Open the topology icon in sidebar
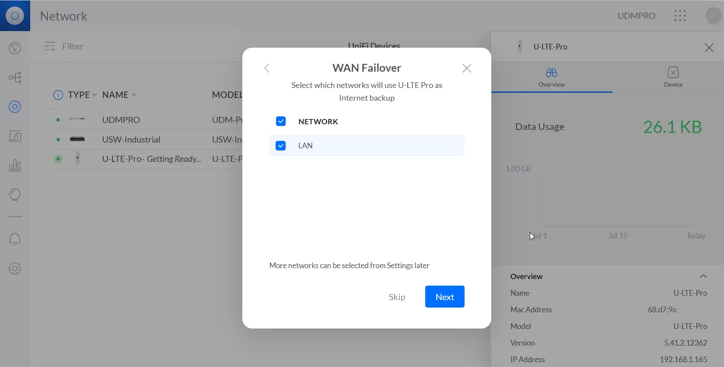Viewport: 724px width, 367px height. (15, 77)
